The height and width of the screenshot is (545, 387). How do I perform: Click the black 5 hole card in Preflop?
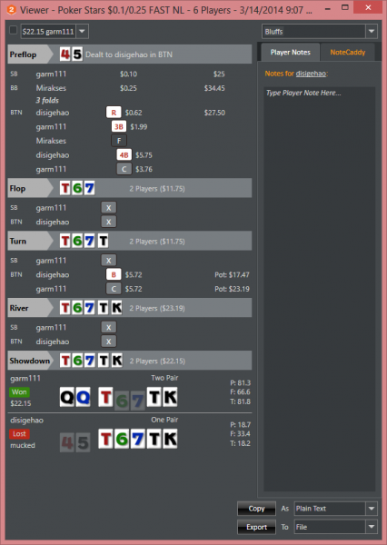(77, 54)
